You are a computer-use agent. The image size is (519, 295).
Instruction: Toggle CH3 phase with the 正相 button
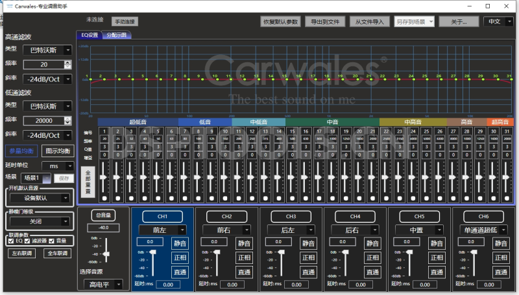308,257
